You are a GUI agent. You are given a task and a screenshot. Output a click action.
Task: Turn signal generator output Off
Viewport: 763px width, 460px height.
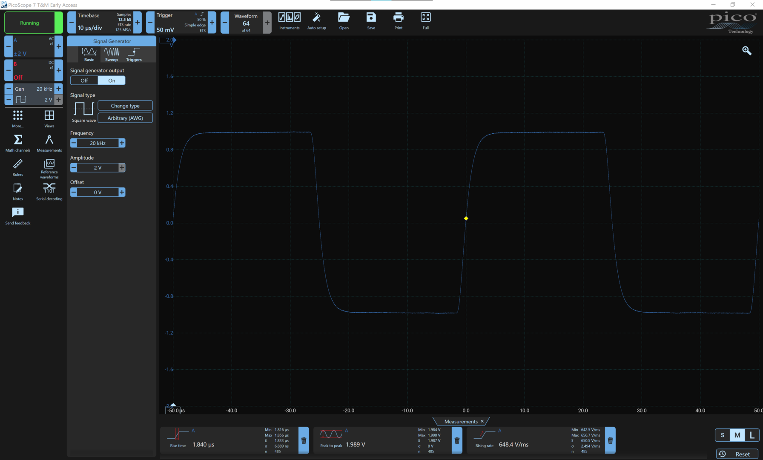click(84, 80)
